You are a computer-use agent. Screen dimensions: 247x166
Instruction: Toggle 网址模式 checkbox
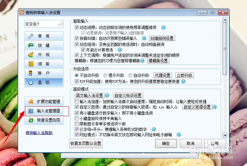tap(77, 134)
